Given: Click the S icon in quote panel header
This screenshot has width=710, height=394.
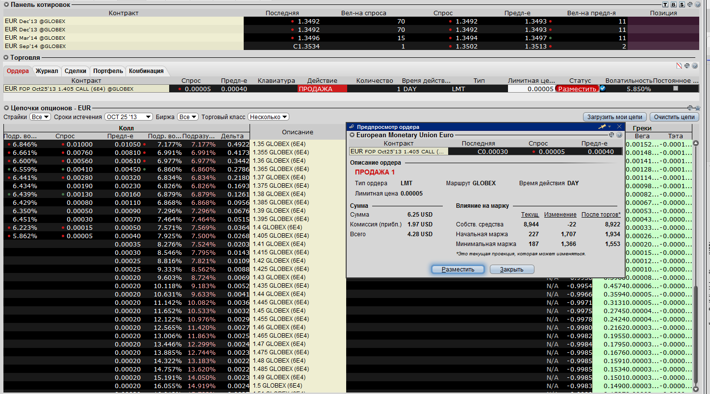Looking at the screenshot, I should click(x=681, y=4).
